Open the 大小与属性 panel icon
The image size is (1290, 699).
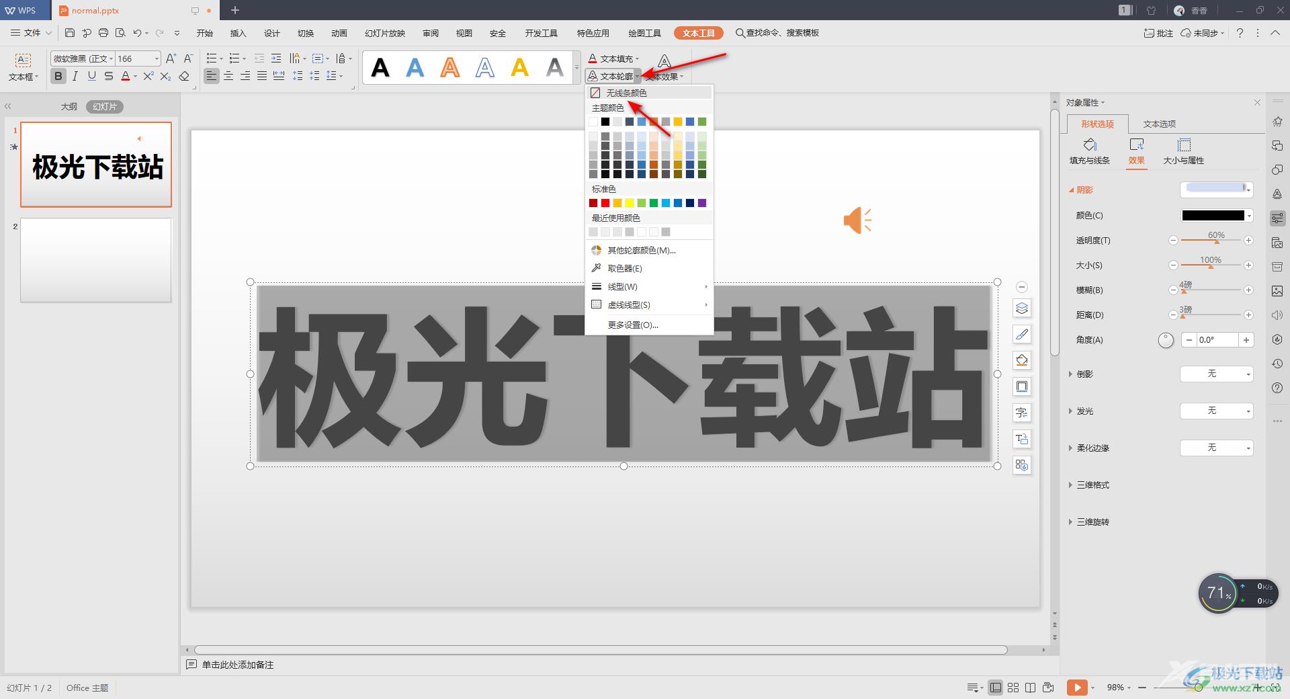[1184, 145]
